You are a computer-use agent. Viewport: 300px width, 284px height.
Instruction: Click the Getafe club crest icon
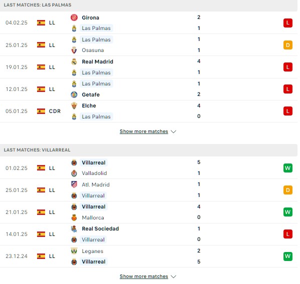click(x=74, y=94)
